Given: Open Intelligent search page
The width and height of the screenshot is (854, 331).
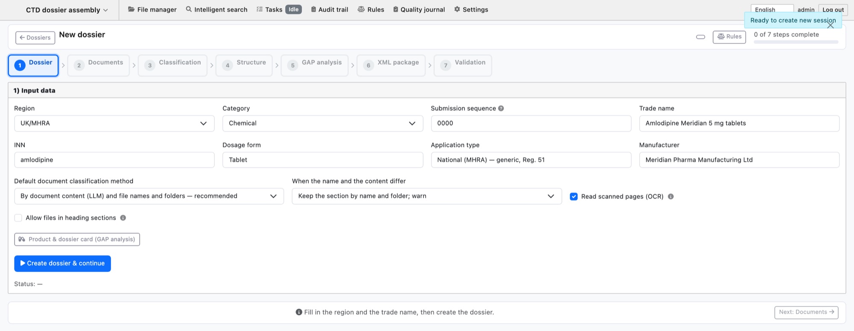Looking at the screenshot, I should (x=216, y=9).
